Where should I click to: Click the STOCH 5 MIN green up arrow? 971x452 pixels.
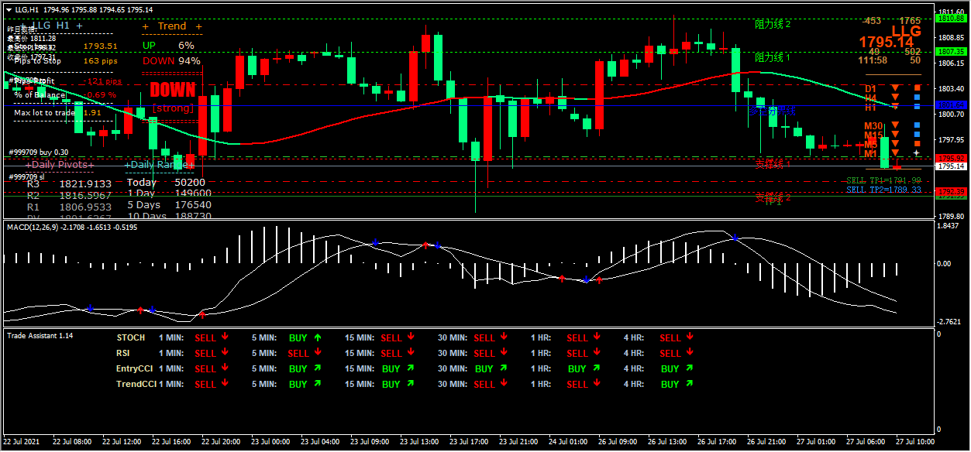[318, 337]
